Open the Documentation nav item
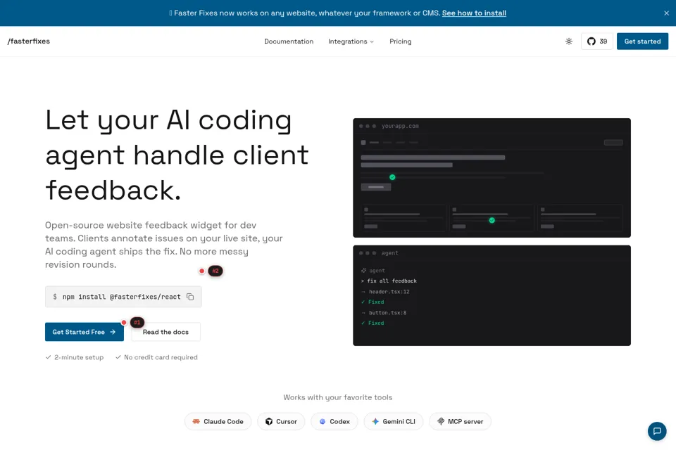Viewport: 676px width, 450px height. tap(289, 41)
